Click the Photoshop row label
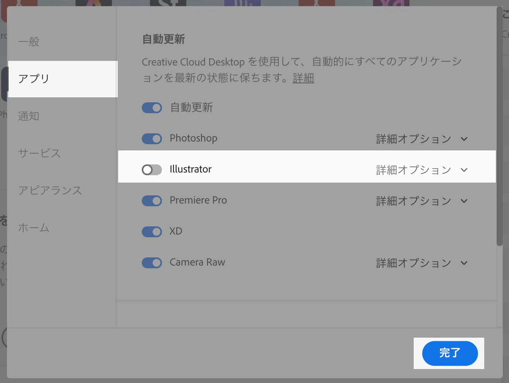The image size is (509, 383). [193, 138]
